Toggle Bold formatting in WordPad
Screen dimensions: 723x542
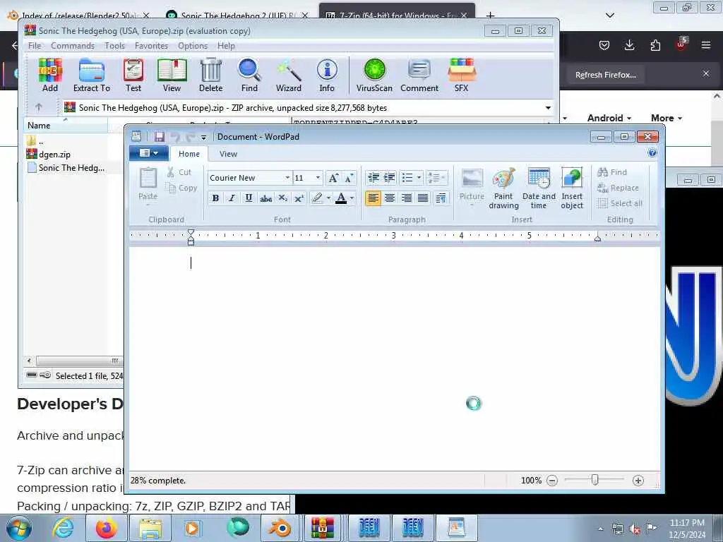(215, 198)
